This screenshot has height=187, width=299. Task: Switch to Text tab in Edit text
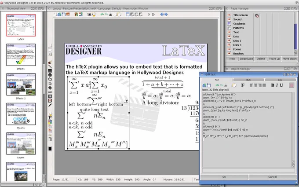point(217,80)
